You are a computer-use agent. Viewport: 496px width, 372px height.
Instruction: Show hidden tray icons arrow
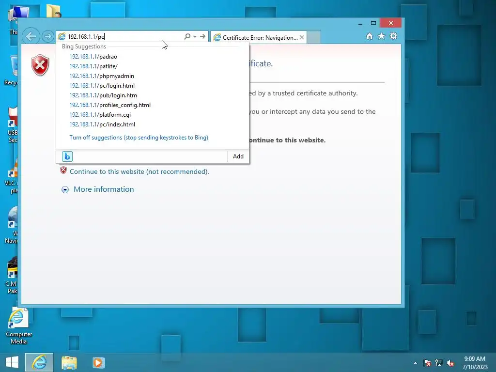click(415, 363)
